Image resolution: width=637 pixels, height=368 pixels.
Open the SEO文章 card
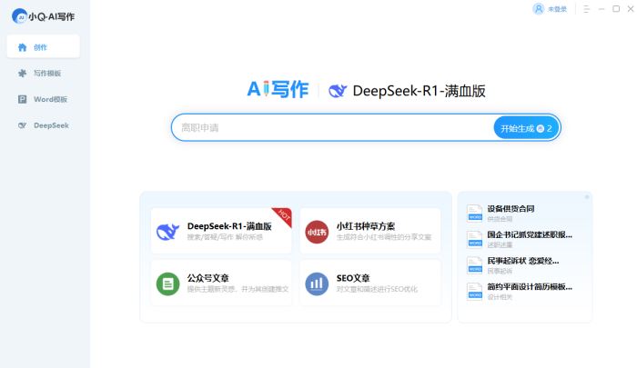[370, 283]
